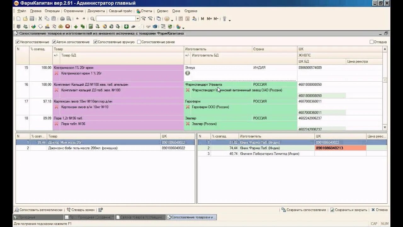The height and width of the screenshot is (227, 403).
Task: Toggle the Сопоставленые вручную checkbox
Action: (95, 42)
